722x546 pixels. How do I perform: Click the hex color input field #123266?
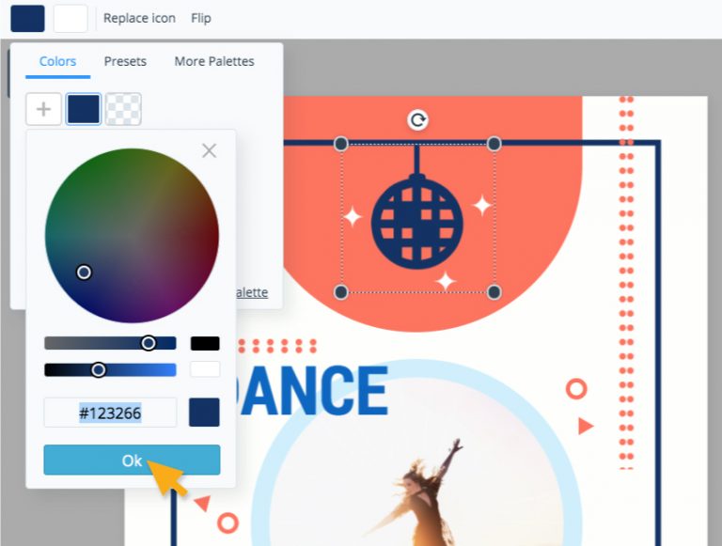pyautogui.click(x=110, y=413)
